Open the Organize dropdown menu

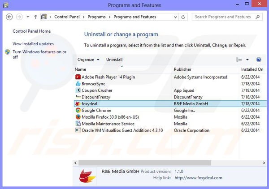(88, 60)
